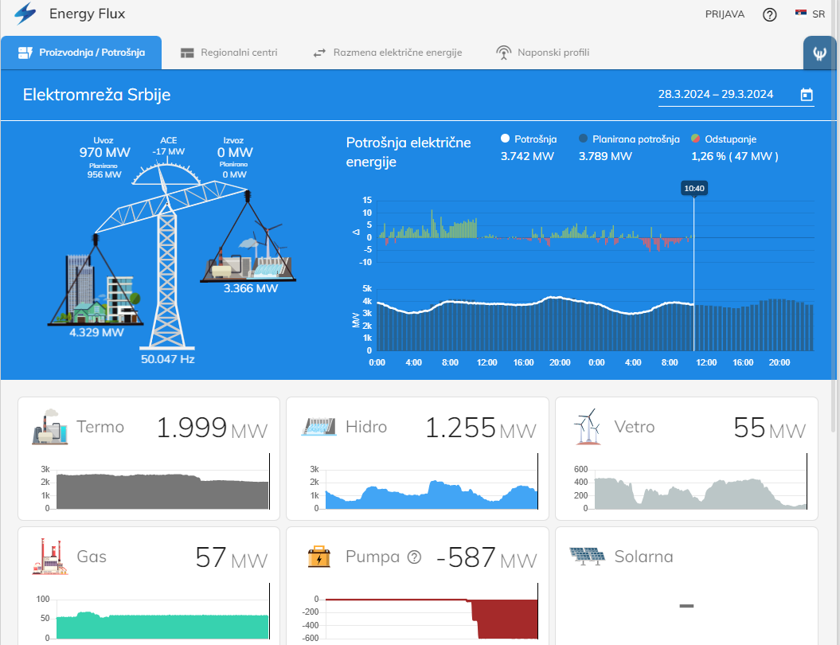Image resolution: width=840 pixels, height=645 pixels.
Task: Click the calendar icon beside date range
Action: tap(806, 95)
